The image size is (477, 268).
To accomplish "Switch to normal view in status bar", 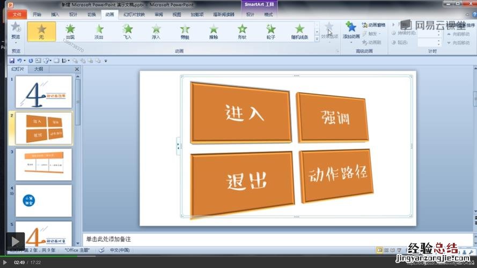I will coord(379,250).
